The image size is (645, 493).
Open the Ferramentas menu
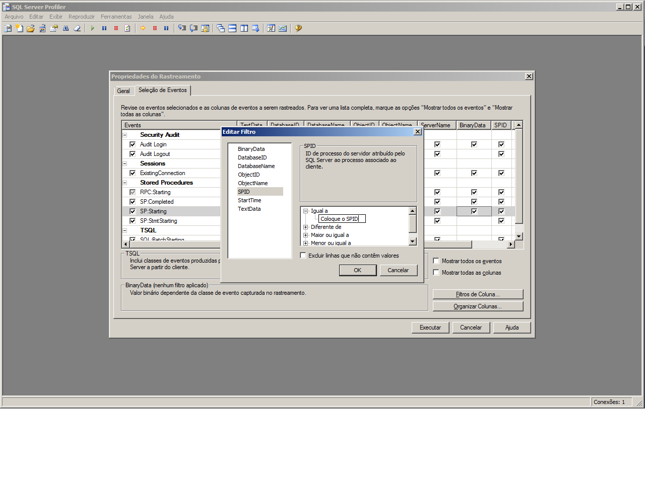tap(116, 17)
